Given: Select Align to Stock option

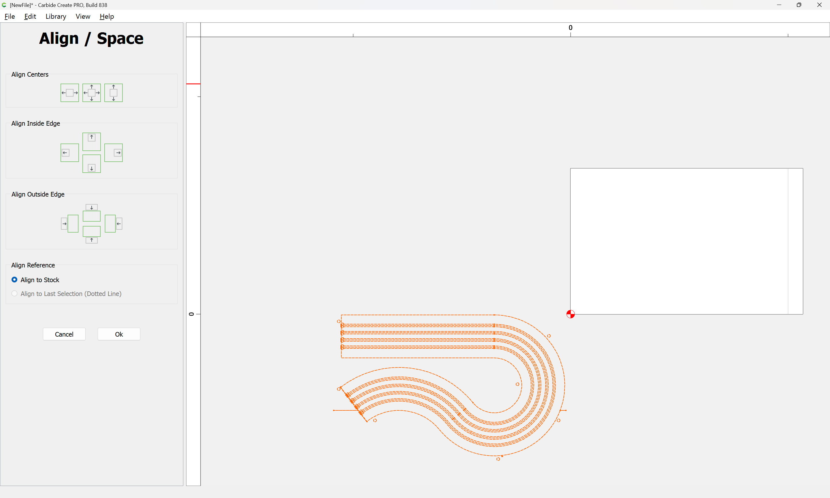Looking at the screenshot, I should 14,280.
